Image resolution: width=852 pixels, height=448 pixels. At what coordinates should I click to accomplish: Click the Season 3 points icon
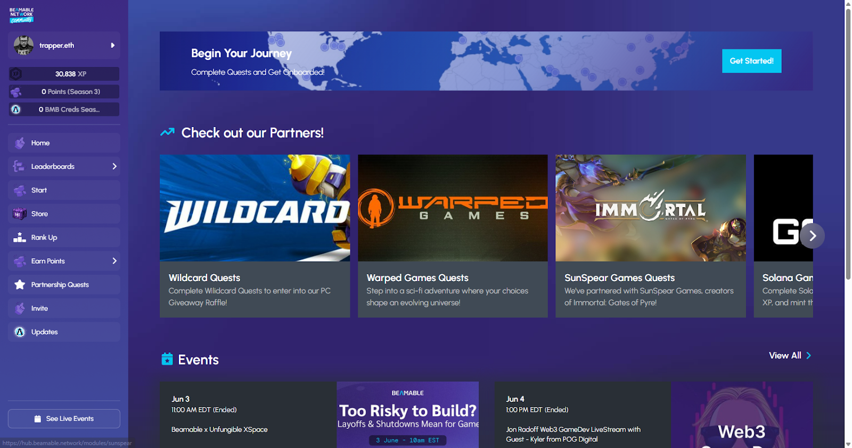point(16,92)
